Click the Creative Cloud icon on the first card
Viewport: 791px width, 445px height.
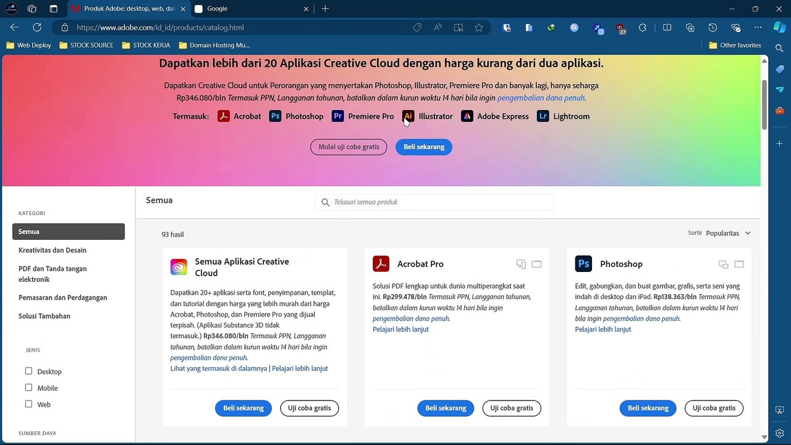179,267
